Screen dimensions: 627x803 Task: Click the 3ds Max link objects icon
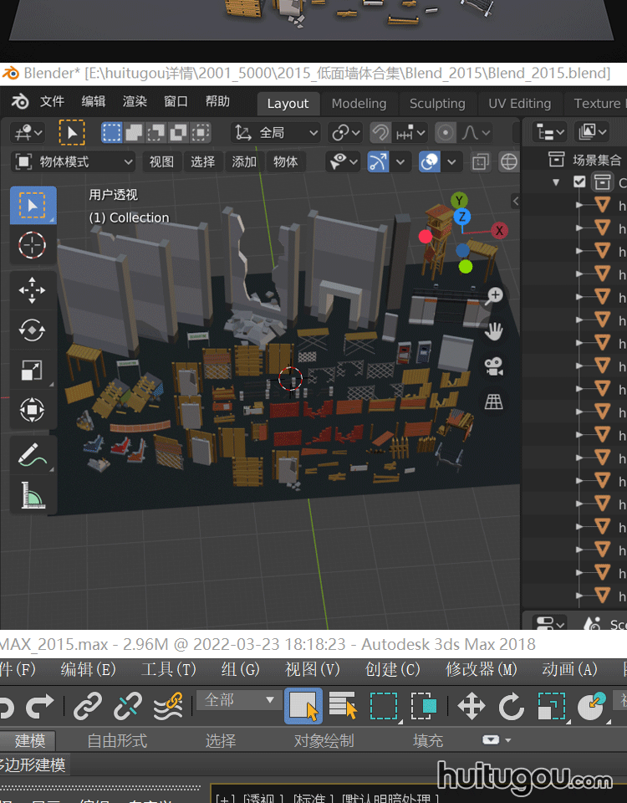coord(88,706)
